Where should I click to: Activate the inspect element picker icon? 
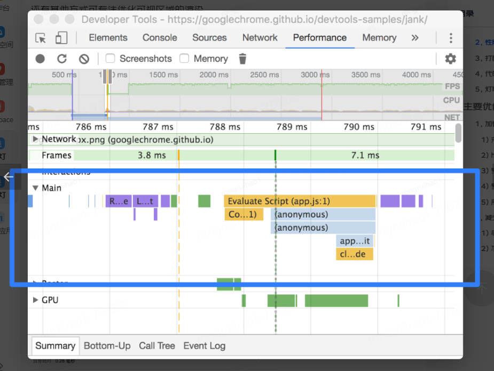41,38
